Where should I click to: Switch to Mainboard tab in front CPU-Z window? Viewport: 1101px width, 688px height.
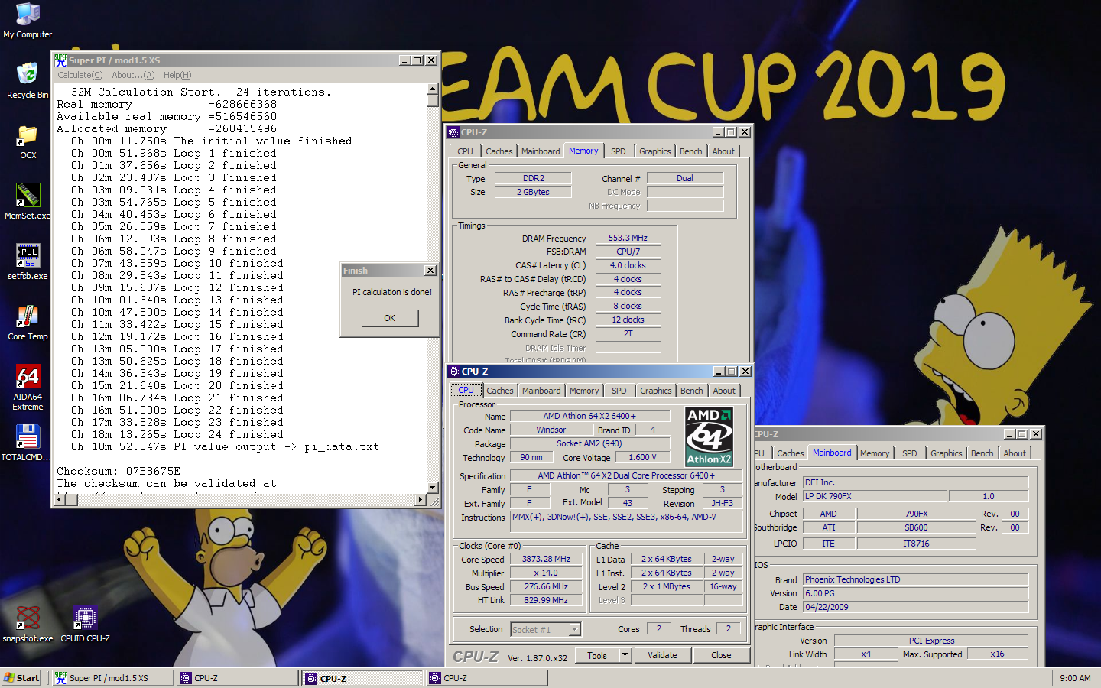541,391
